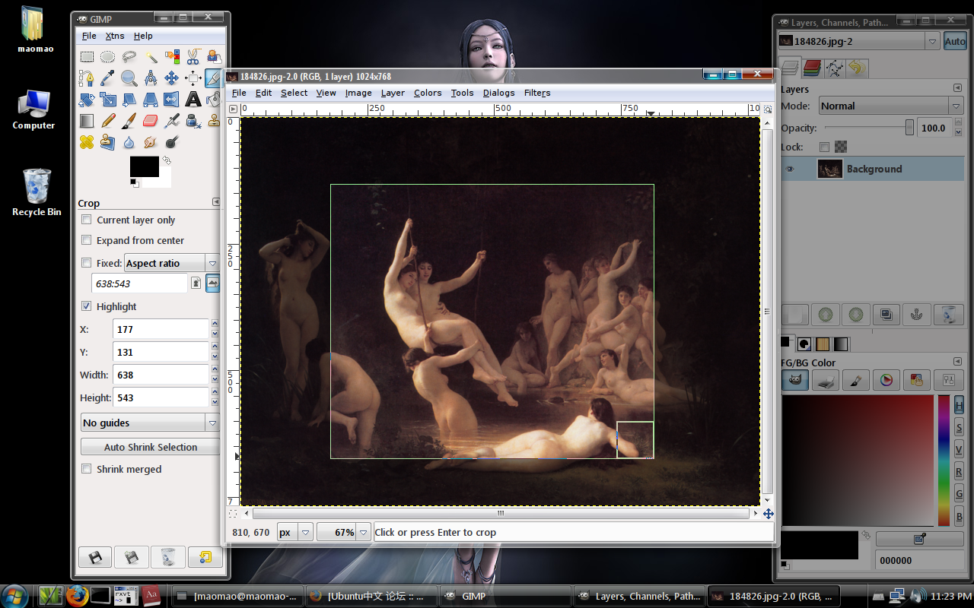Select the Paths tool
The image size is (974, 608).
coord(88,78)
